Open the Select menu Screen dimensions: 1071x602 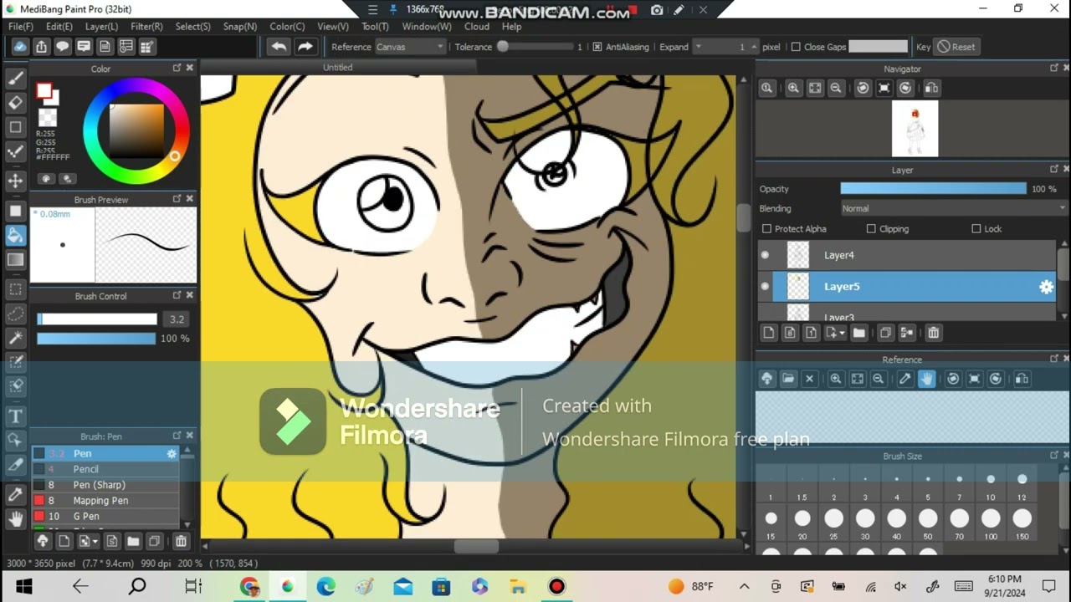pyautogui.click(x=192, y=27)
